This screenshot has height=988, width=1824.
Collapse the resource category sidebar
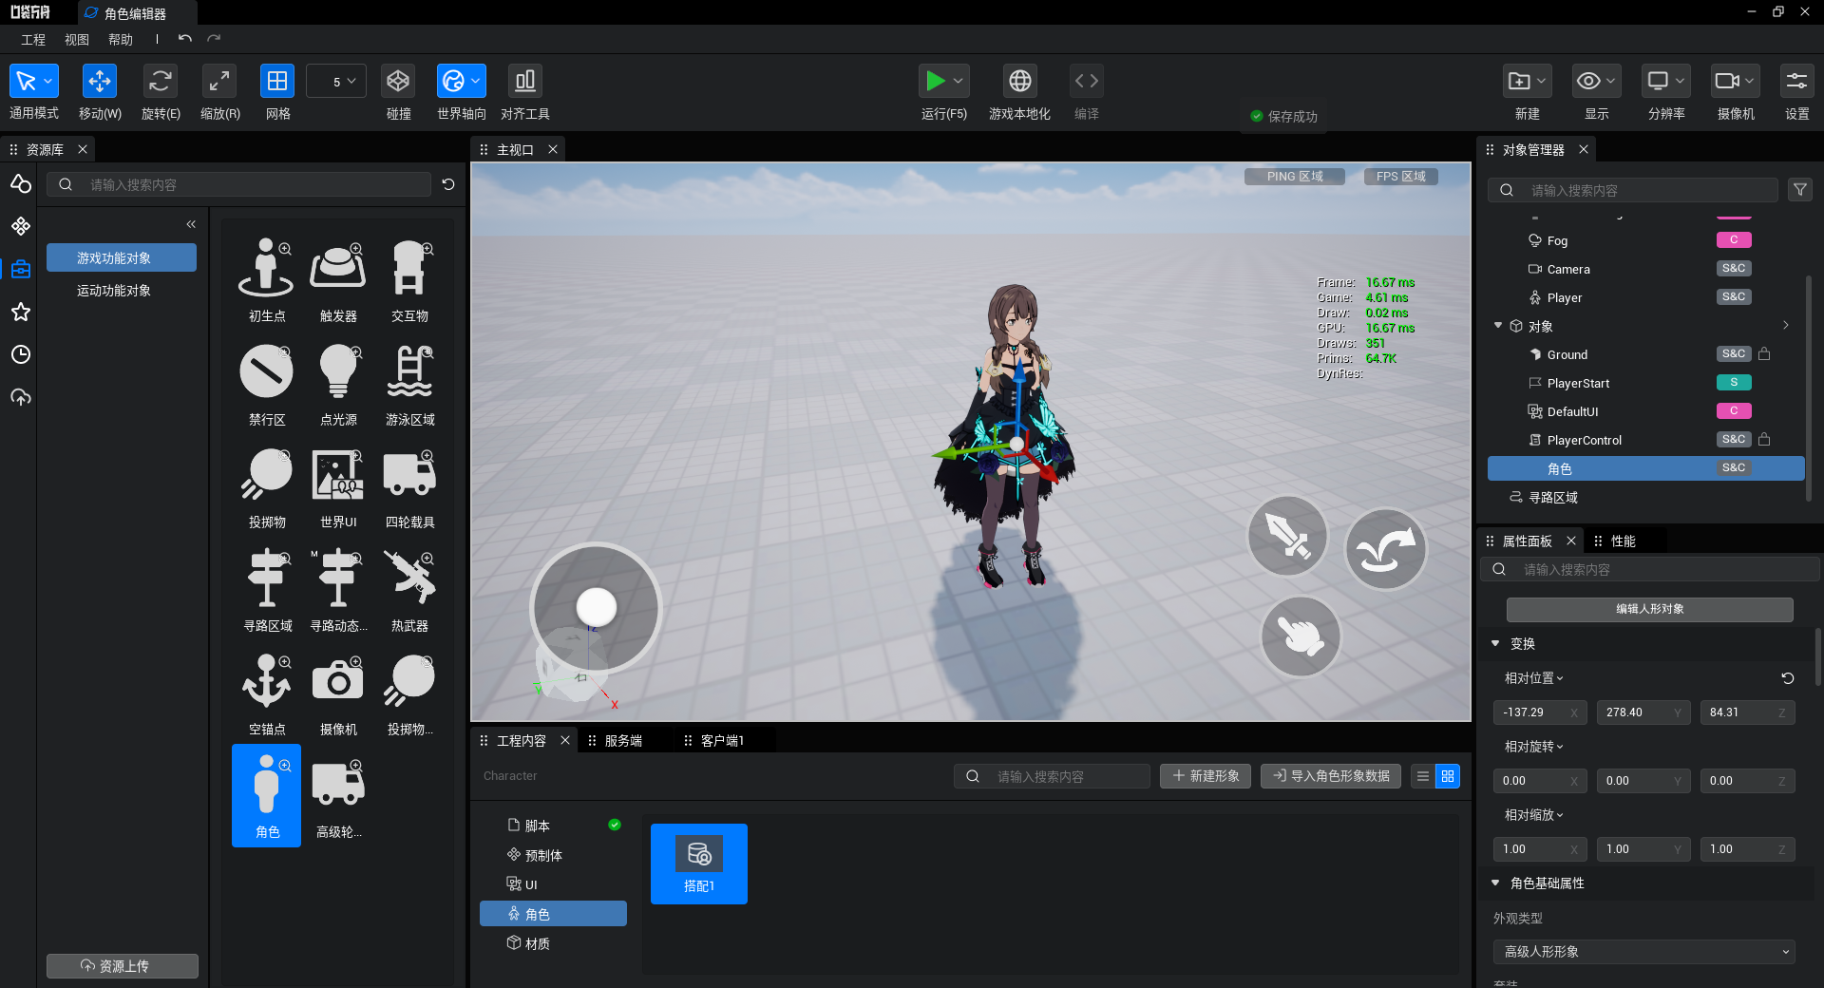191,224
